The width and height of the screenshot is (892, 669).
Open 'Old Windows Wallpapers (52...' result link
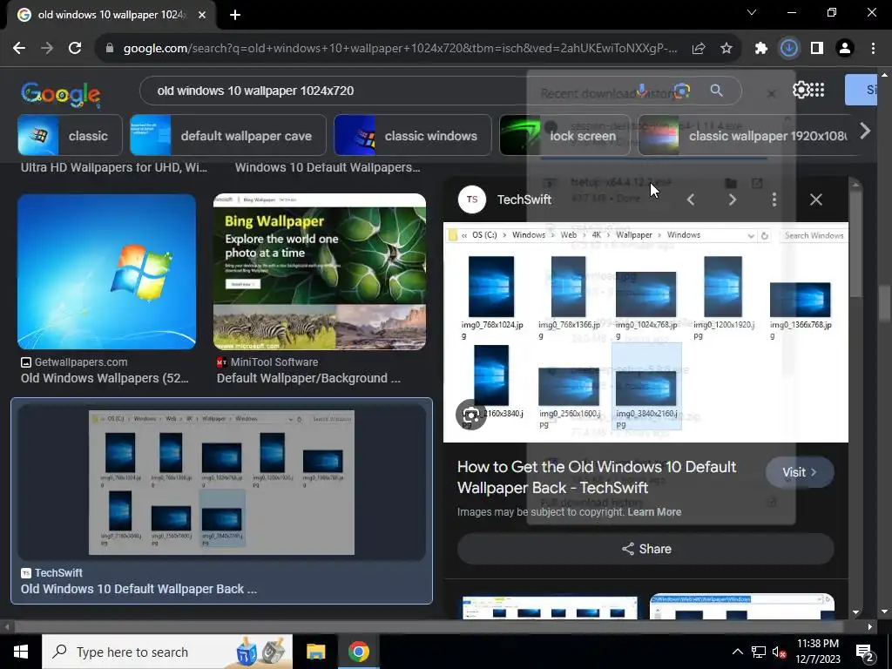click(105, 378)
